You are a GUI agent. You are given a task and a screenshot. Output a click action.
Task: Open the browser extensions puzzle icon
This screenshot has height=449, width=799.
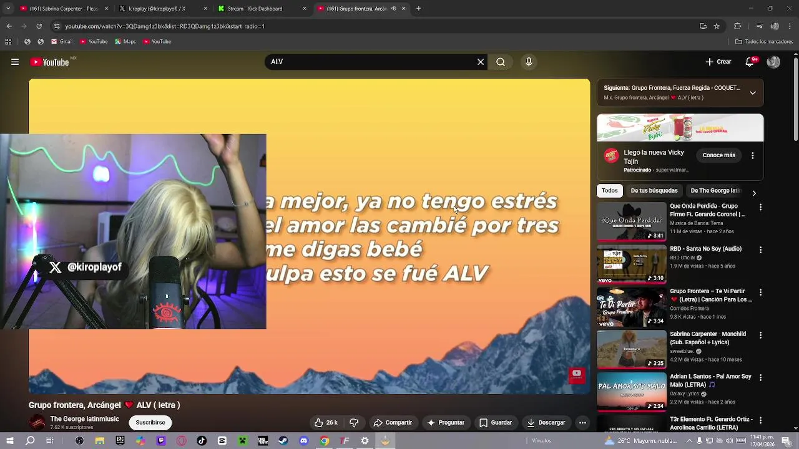click(x=737, y=26)
